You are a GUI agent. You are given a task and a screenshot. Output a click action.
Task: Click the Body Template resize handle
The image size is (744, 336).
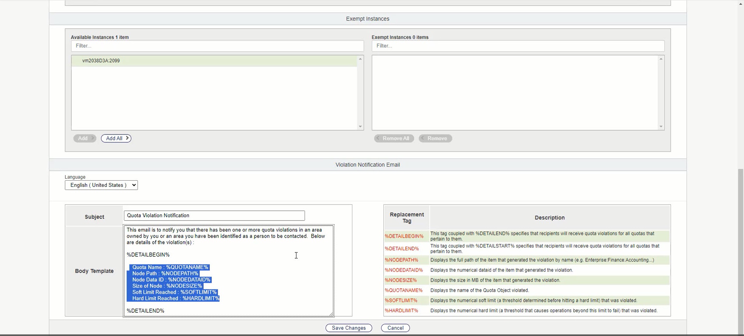coord(331,314)
